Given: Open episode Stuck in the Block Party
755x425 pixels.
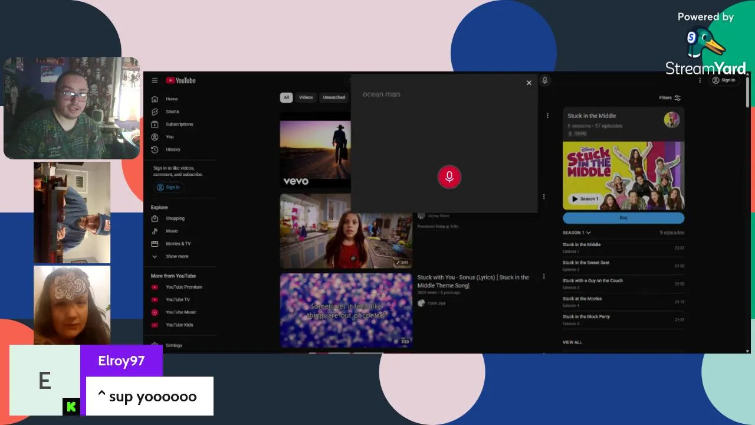Looking at the screenshot, I should pyautogui.click(x=623, y=319).
